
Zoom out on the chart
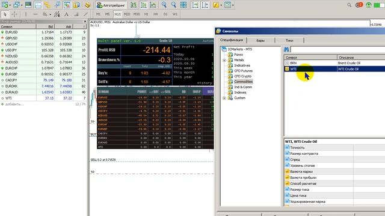[174, 5]
